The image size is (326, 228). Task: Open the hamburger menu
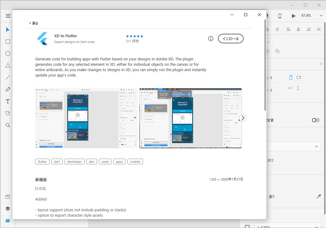[x=8, y=16]
